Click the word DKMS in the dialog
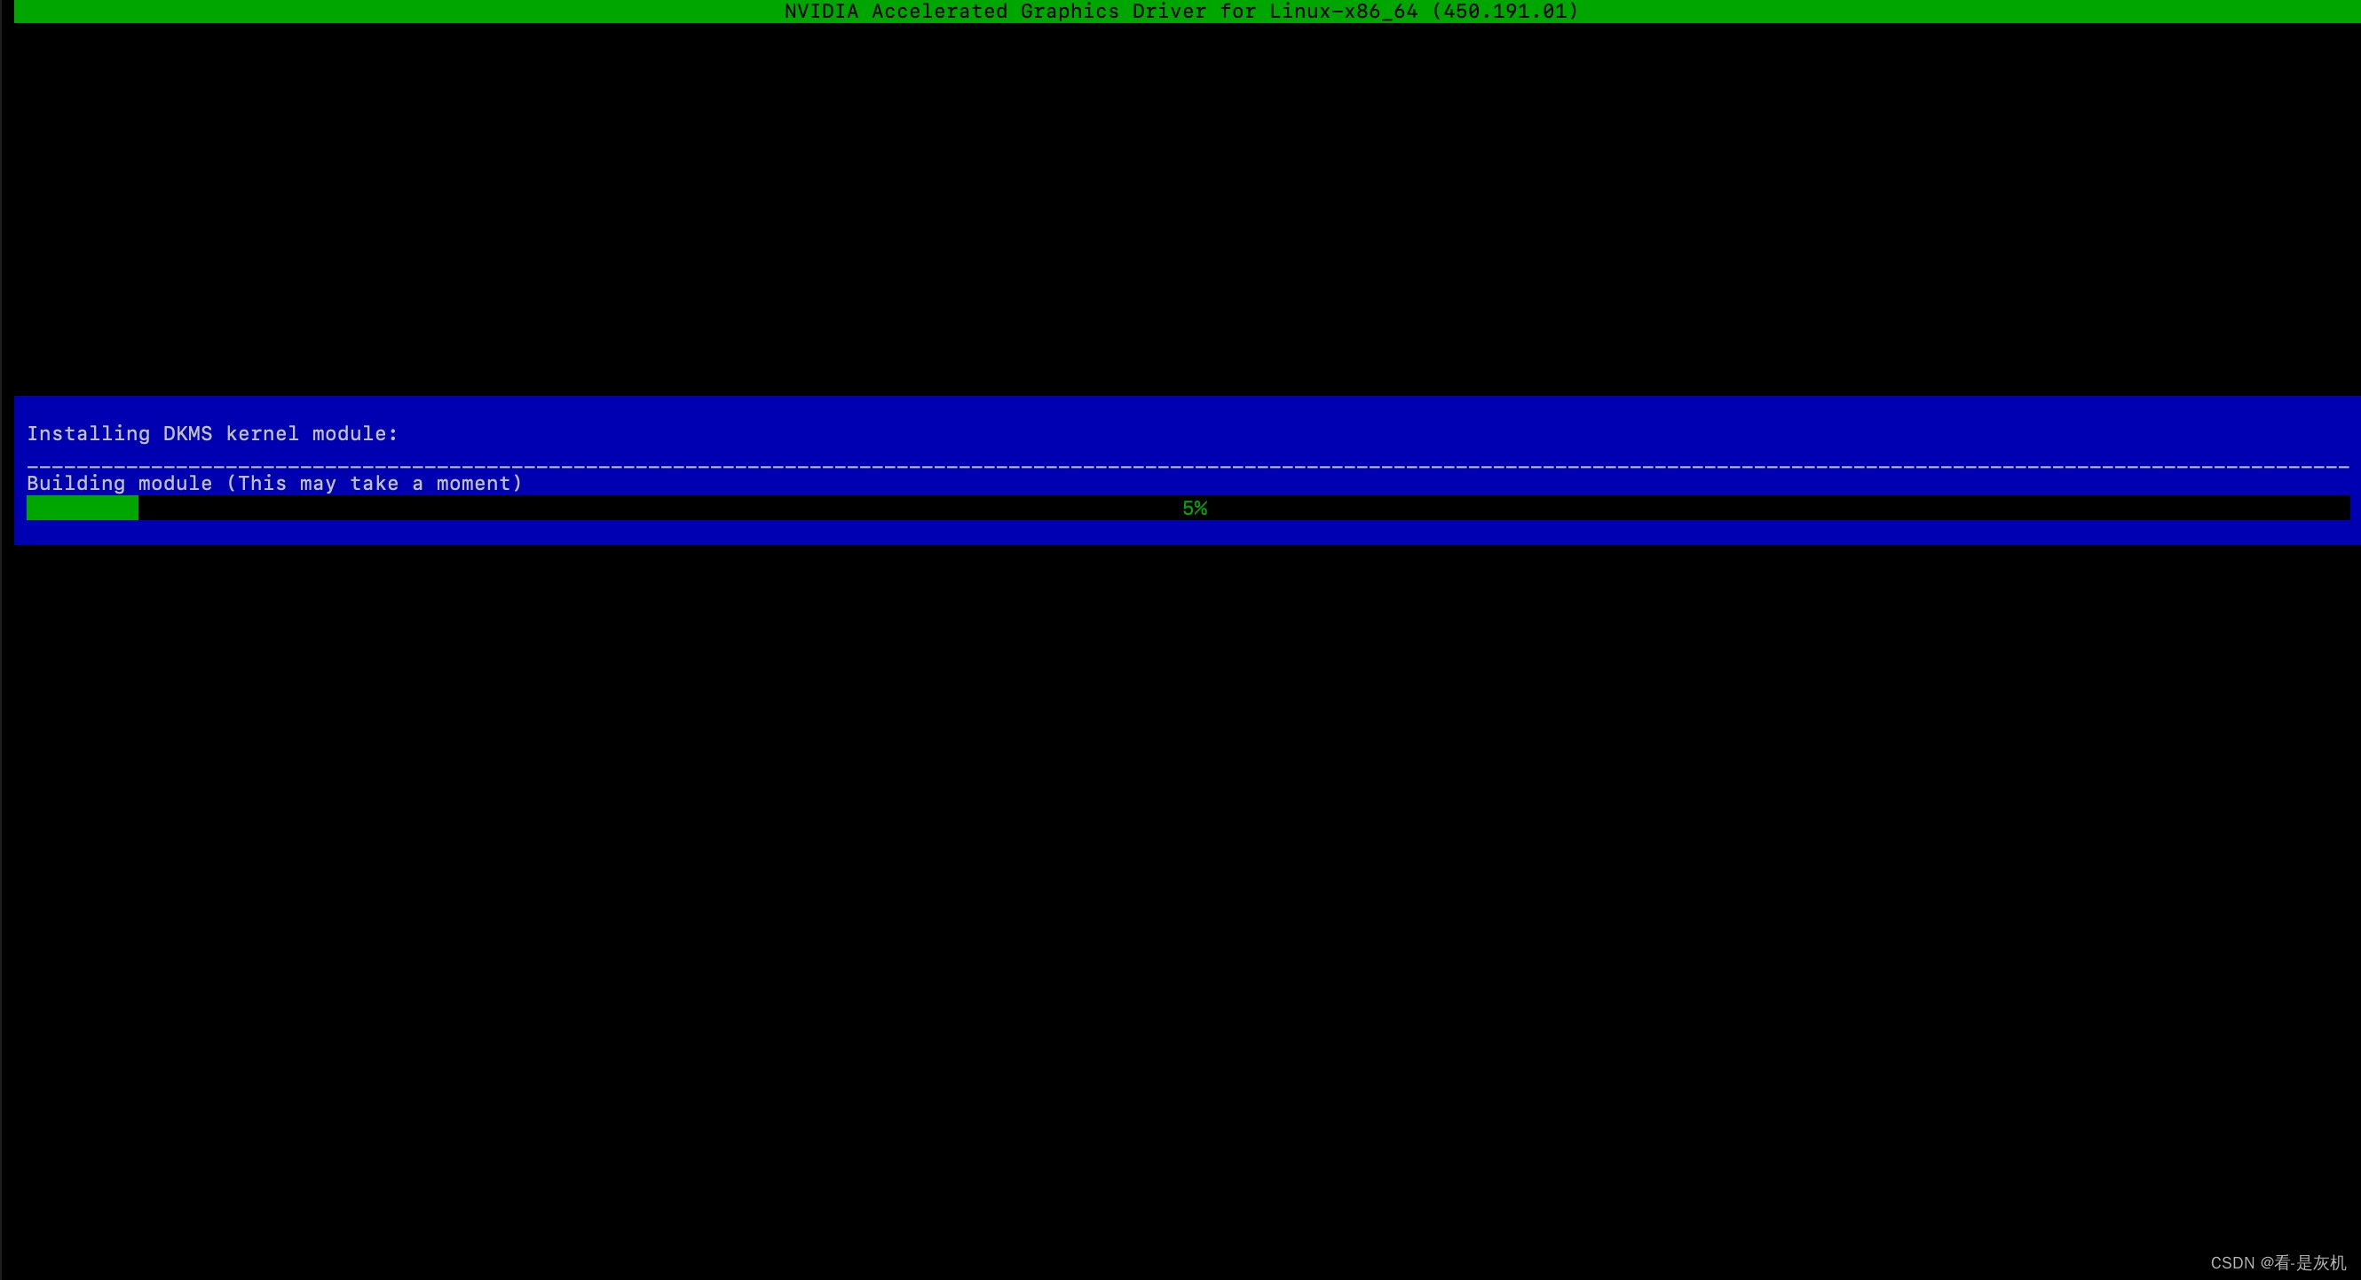The height and width of the screenshot is (1280, 2361). point(187,434)
